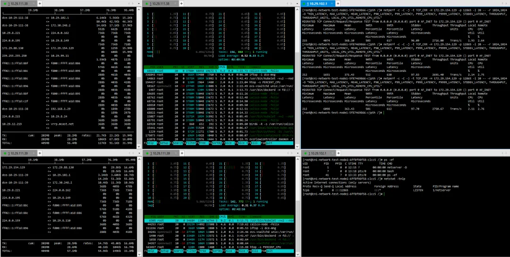The width and height of the screenshot is (510, 257).
Task: Click F9 Kill in the 10.29.111.39 htop
Action: coord(255,251)
